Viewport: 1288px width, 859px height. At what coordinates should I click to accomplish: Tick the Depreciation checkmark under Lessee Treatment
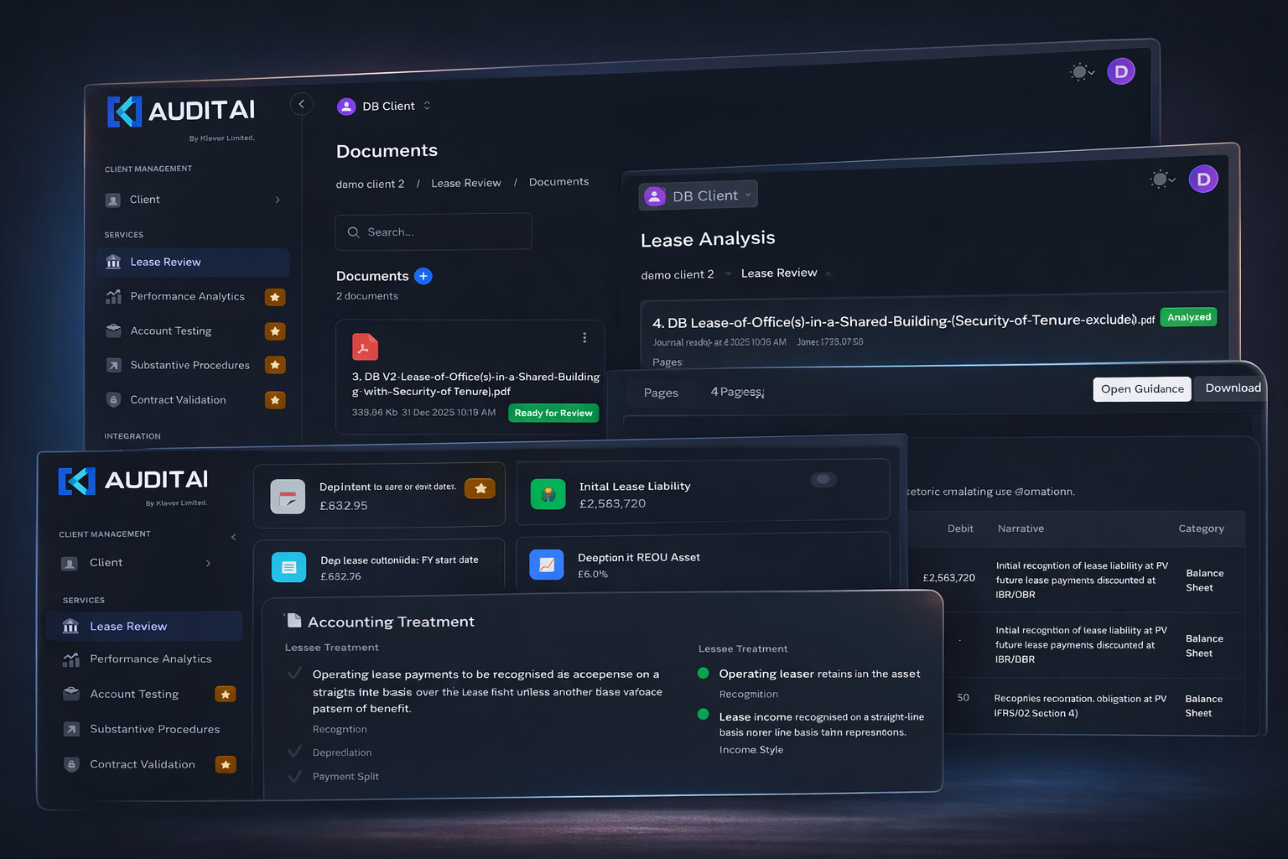tap(294, 752)
